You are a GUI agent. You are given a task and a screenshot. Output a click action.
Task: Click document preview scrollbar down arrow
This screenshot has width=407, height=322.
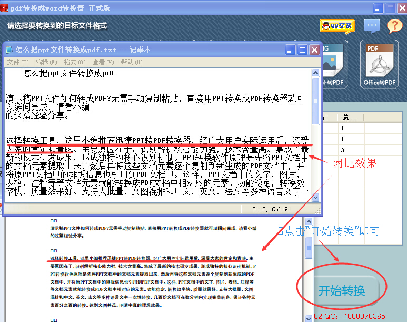309,318
